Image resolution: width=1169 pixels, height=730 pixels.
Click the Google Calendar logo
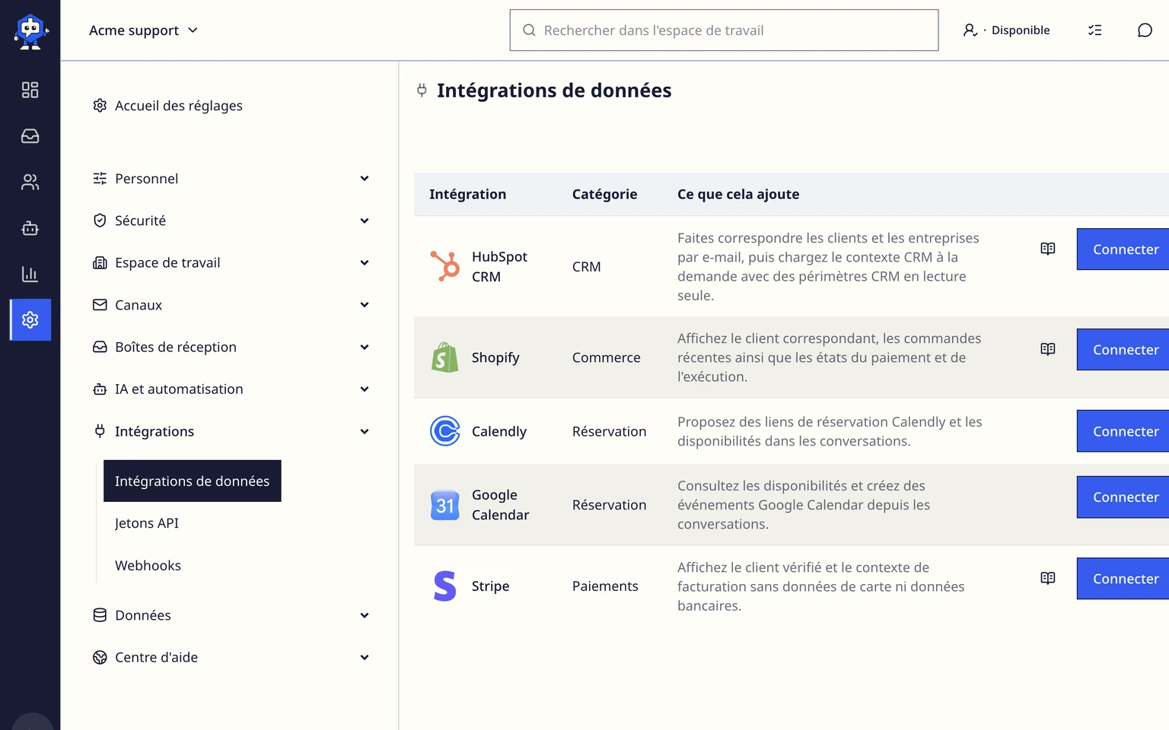pyautogui.click(x=445, y=505)
